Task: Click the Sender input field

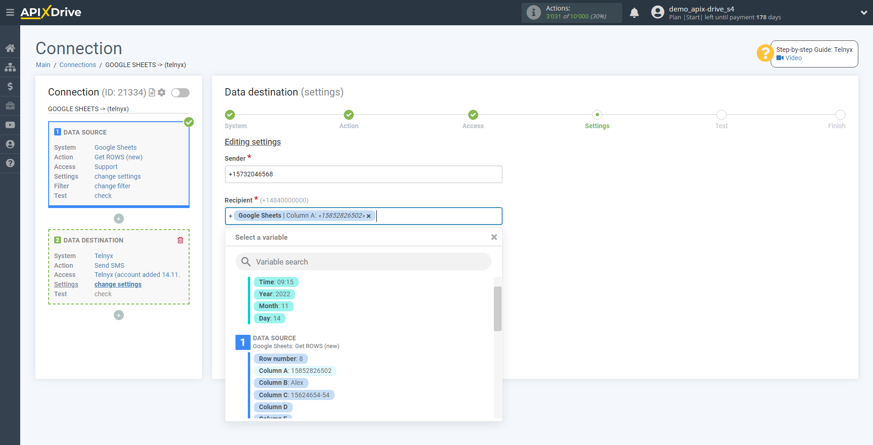Action: [x=364, y=174]
